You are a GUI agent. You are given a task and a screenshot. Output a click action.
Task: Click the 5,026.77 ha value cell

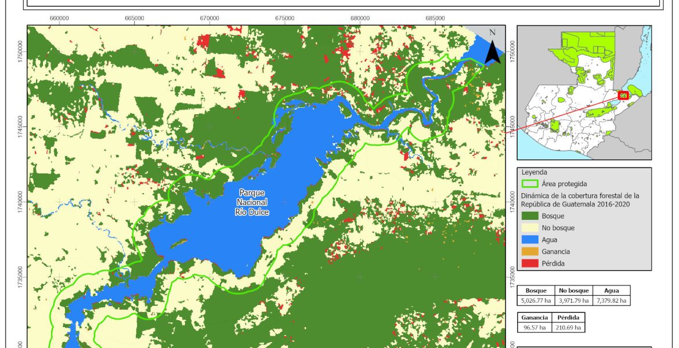pyautogui.click(x=536, y=300)
